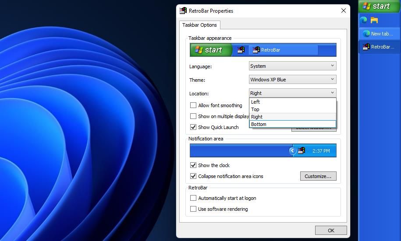This screenshot has width=401, height=241.
Task: Click the Customize... button
Action: click(318, 176)
